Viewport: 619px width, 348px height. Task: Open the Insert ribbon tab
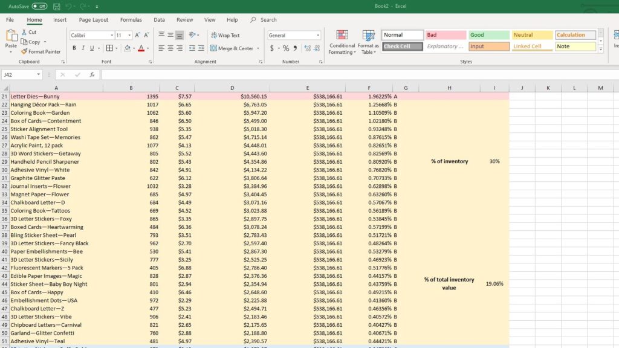point(60,19)
